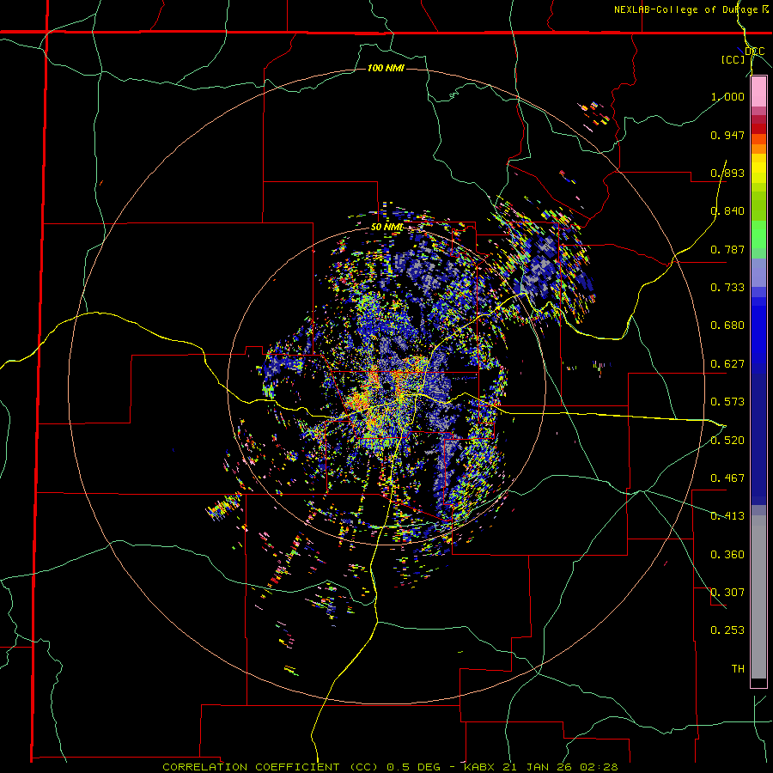
Task: Click the 21 JAN 26 02:28 timestamp
Action: [x=560, y=767]
